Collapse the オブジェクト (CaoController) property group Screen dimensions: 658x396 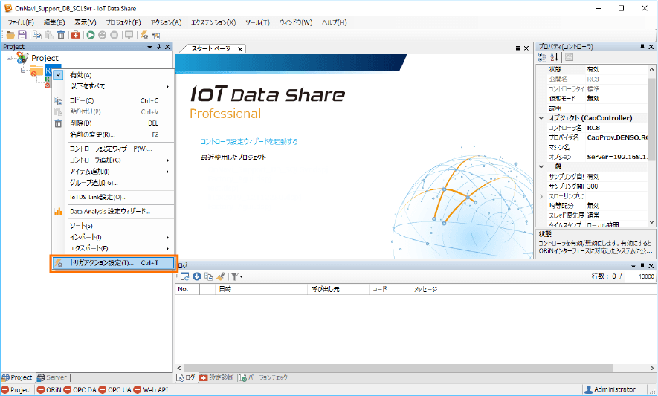(x=541, y=117)
